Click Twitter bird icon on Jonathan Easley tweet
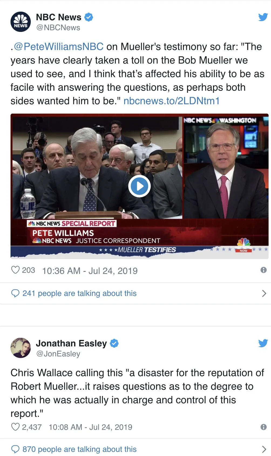 point(263,343)
